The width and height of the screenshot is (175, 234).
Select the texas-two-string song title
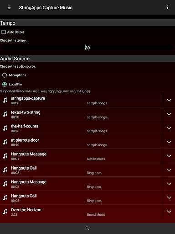[26, 112]
